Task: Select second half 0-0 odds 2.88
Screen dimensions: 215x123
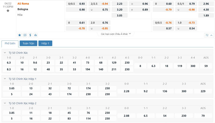Action: point(127,116)
